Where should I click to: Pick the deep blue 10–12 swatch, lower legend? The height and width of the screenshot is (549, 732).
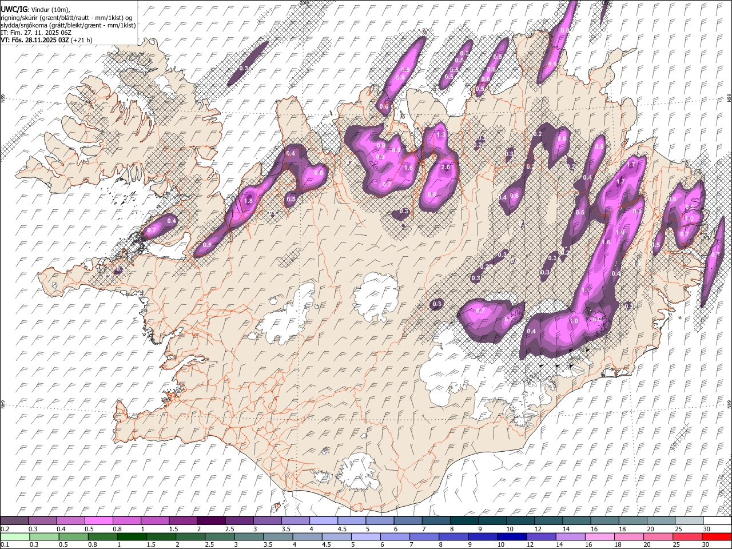511,536
